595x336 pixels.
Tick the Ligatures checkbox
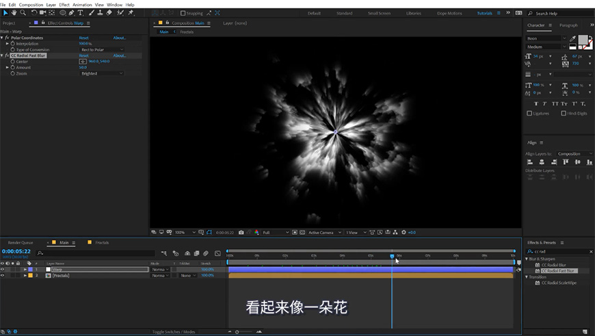(529, 113)
